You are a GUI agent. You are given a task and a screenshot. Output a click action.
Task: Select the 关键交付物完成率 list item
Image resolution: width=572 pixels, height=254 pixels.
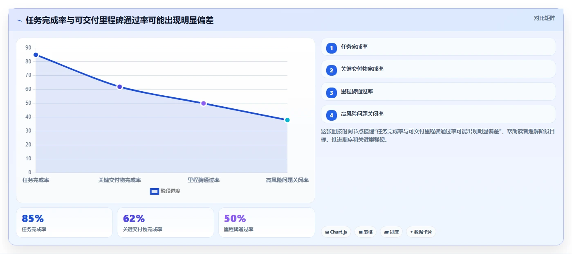438,69
